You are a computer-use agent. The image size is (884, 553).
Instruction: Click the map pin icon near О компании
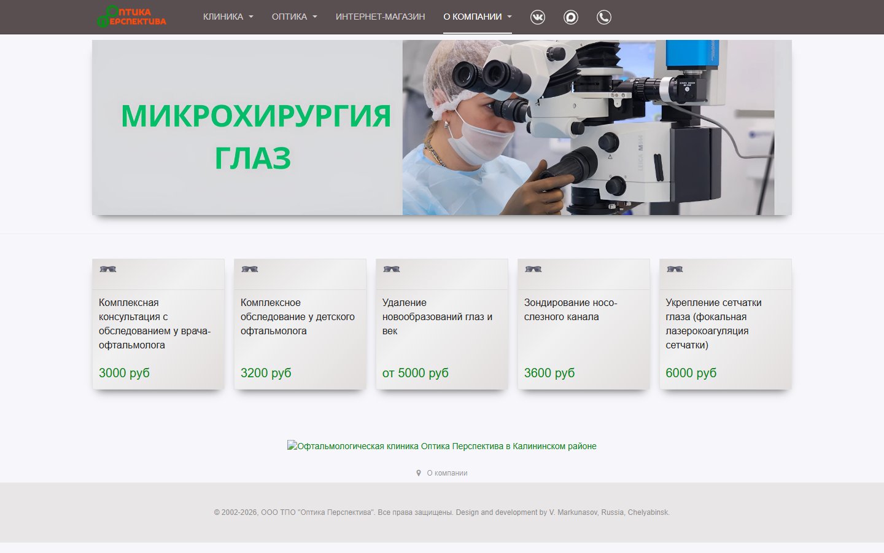click(x=419, y=473)
